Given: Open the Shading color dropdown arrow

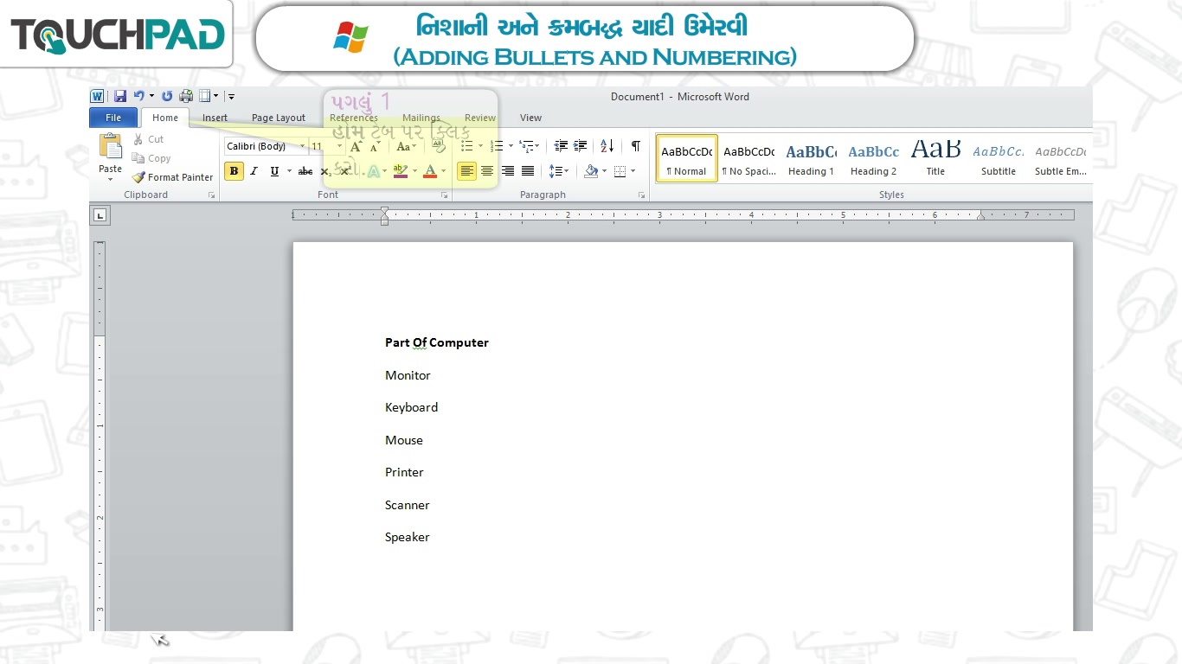Looking at the screenshot, I should point(604,171).
